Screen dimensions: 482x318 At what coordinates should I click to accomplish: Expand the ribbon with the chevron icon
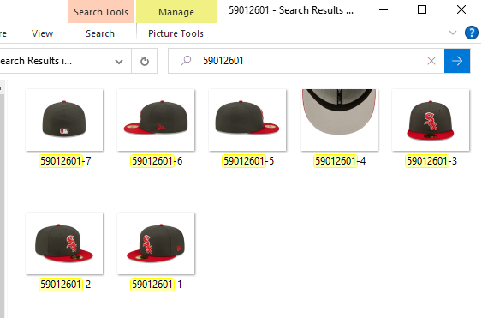click(x=453, y=33)
